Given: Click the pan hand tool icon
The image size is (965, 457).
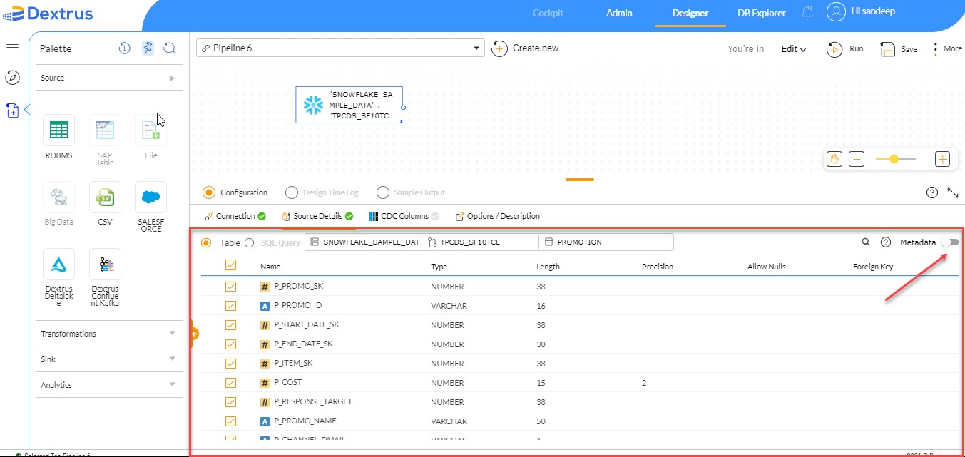Looking at the screenshot, I should (x=836, y=159).
